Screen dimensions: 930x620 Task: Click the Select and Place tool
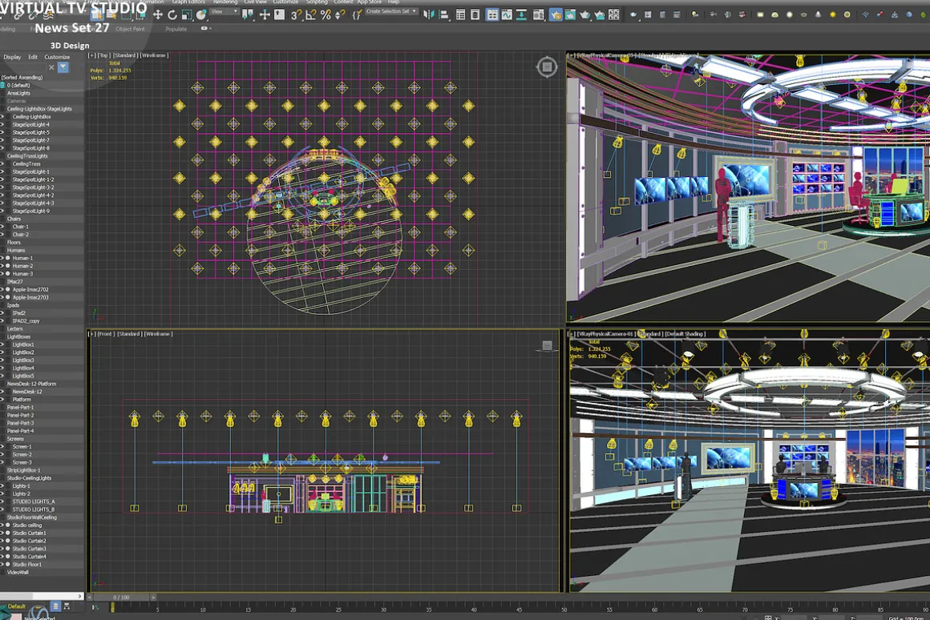201,14
